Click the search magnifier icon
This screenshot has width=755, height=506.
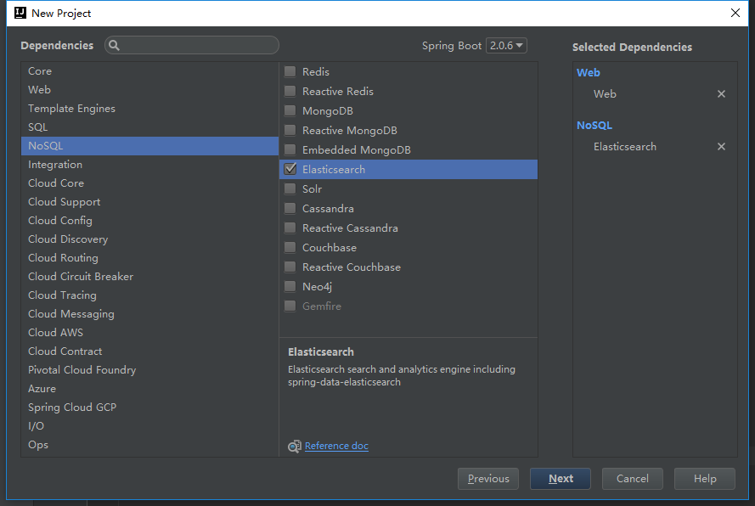[x=114, y=45]
